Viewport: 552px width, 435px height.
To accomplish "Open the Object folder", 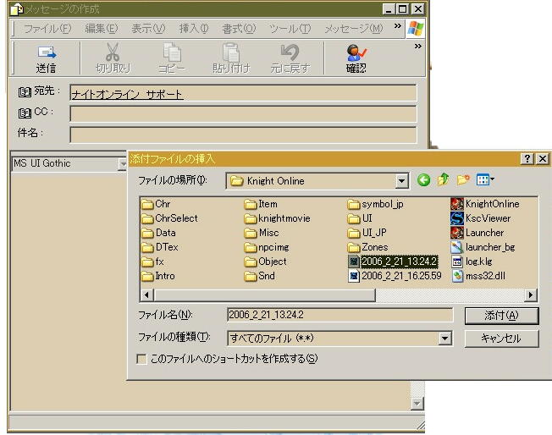I will (265, 262).
